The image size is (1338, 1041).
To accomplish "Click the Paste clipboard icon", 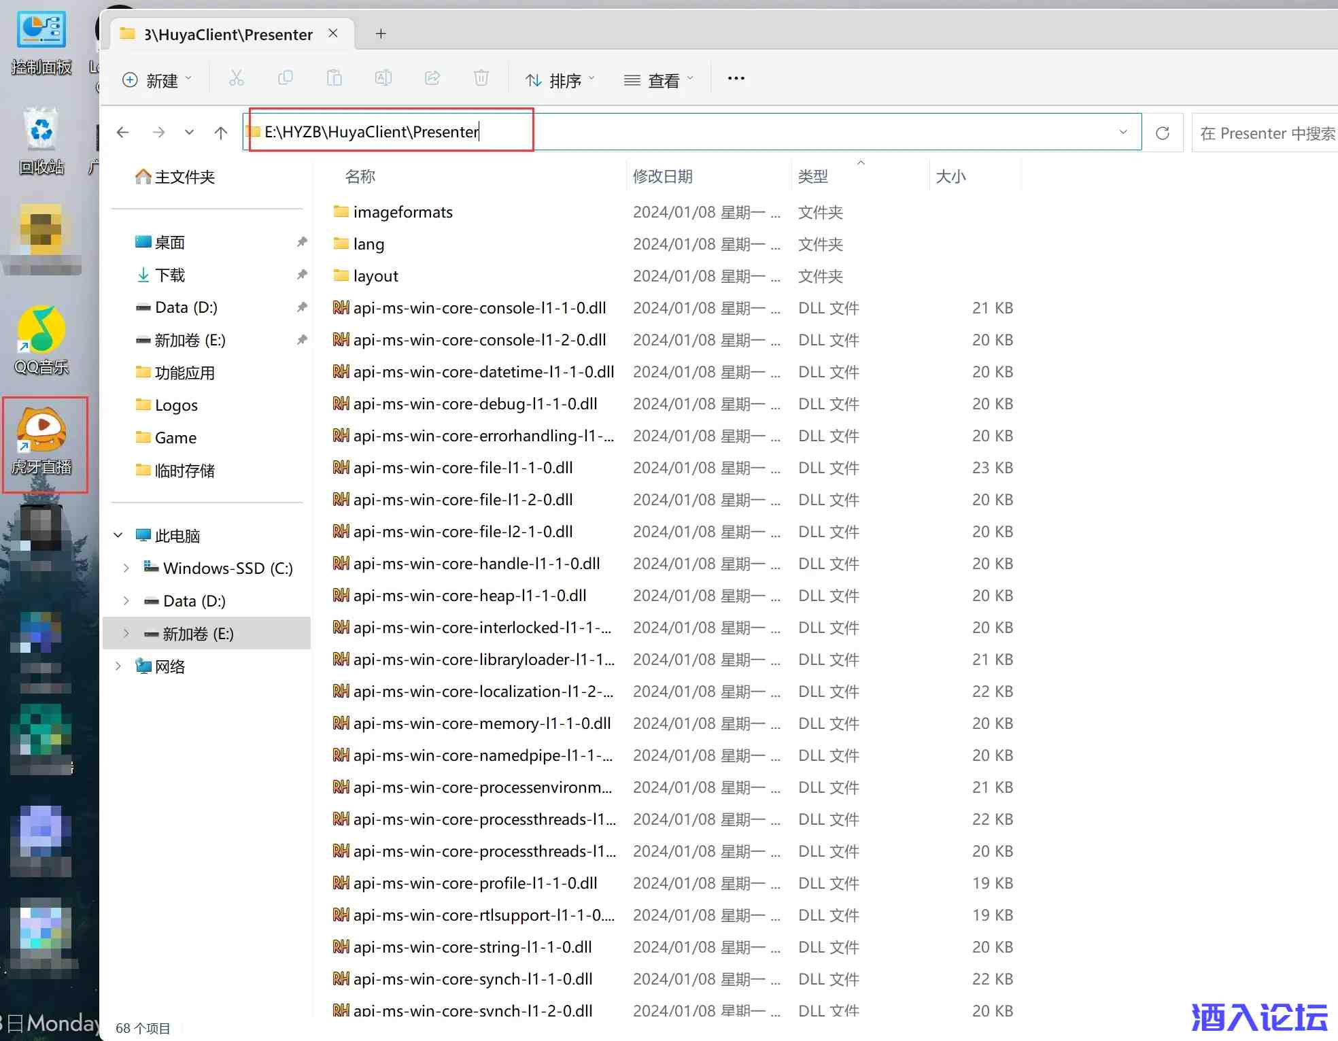I will pyautogui.click(x=334, y=79).
